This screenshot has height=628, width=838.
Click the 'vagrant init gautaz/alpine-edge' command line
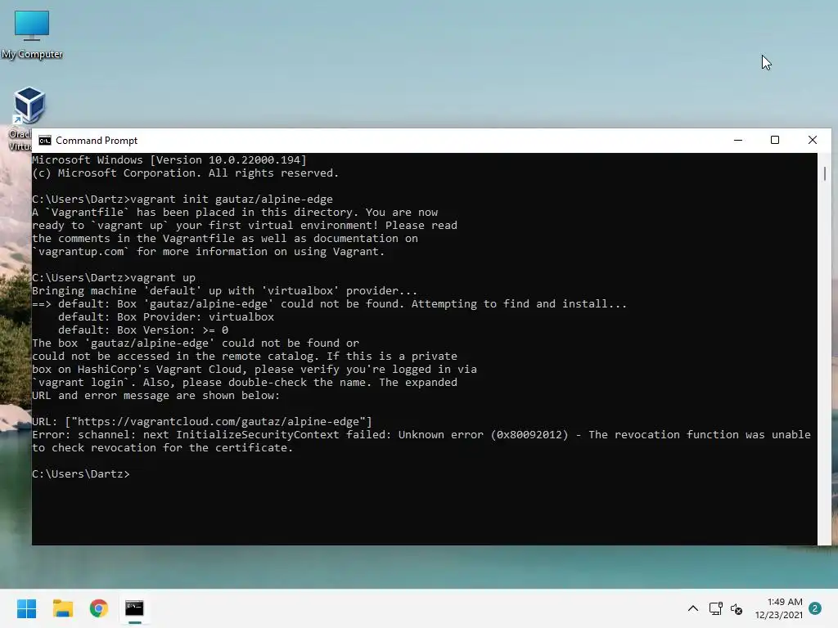click(x=182, y=200)
